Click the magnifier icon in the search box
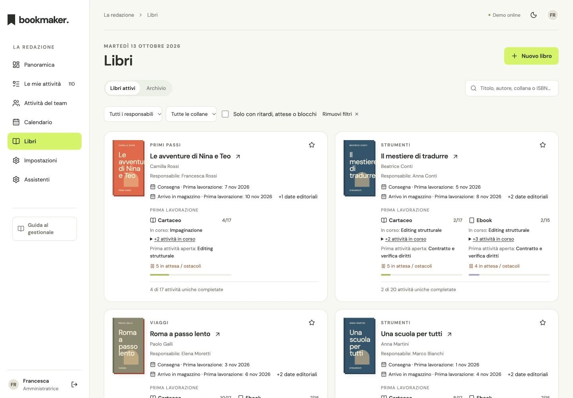Viewport: 573px width, 398px height. click(474, 88)
